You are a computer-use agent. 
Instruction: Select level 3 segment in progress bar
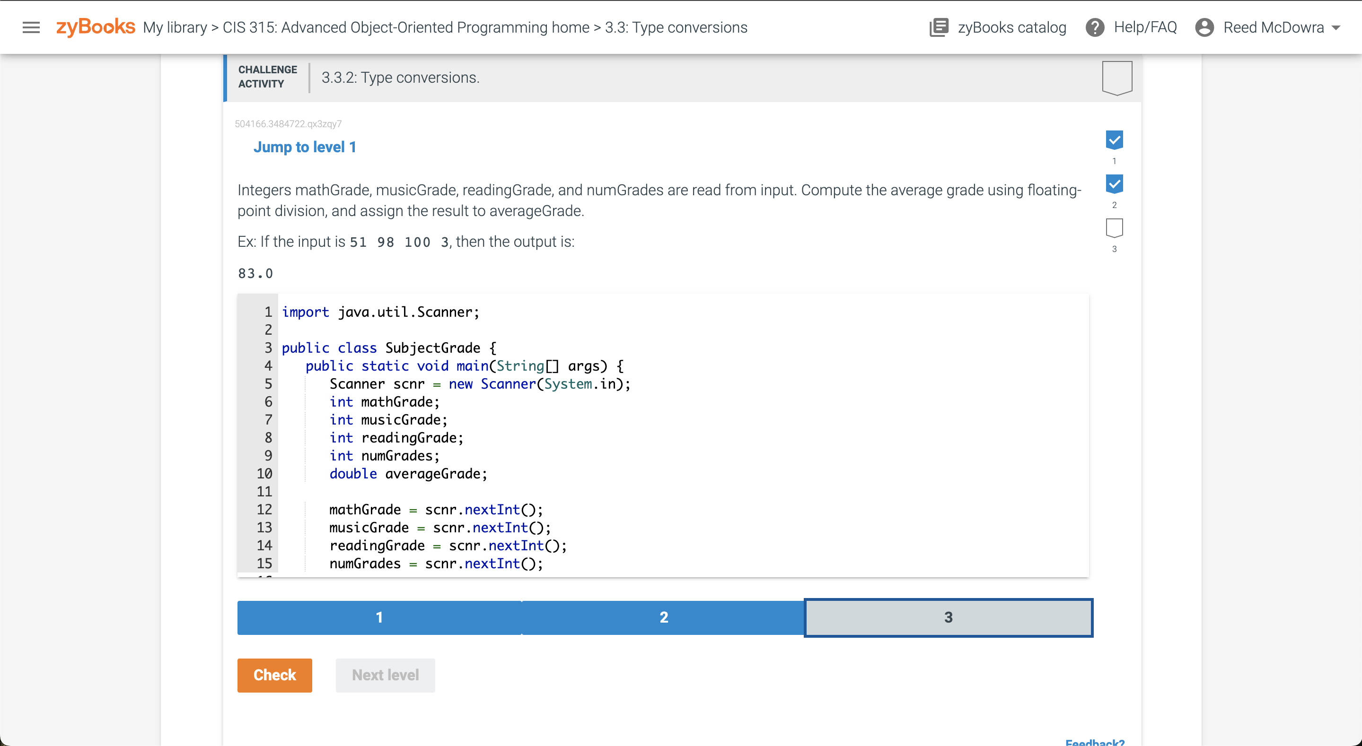948,617
